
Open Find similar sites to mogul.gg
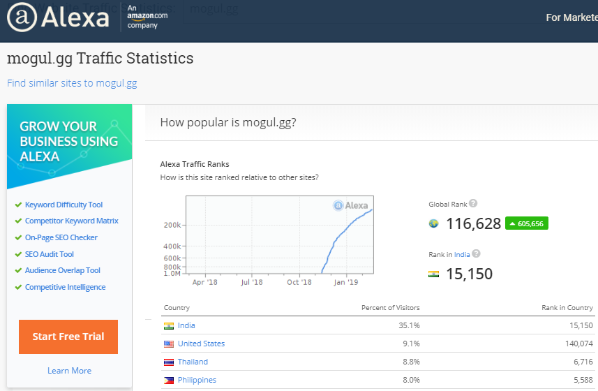point(72,83)
